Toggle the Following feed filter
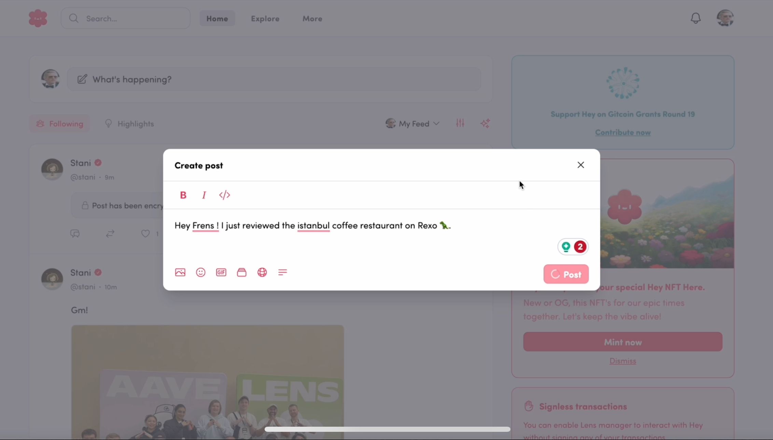The height and width of the screenshot is (440, 773). pyautogui.click(x=60, y=123)
